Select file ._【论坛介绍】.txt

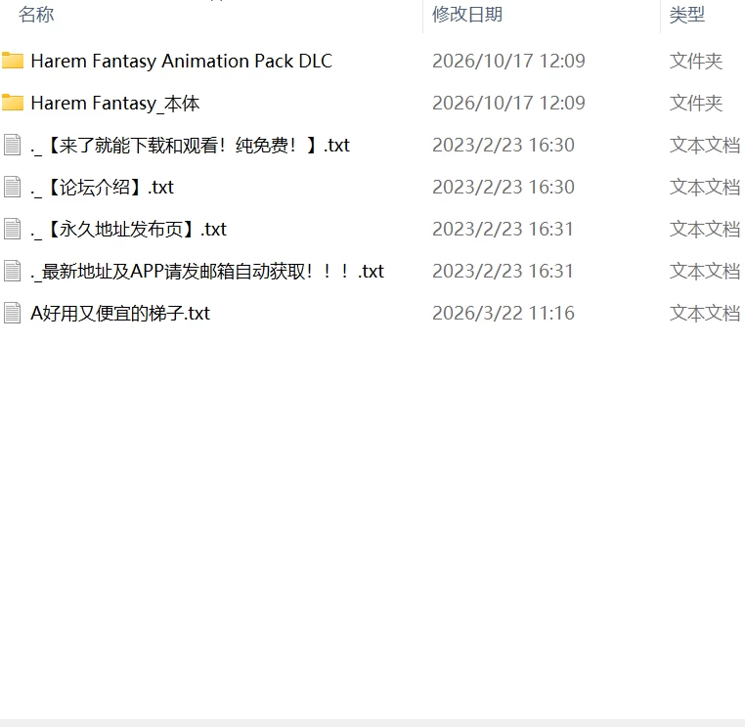point(102,187)
